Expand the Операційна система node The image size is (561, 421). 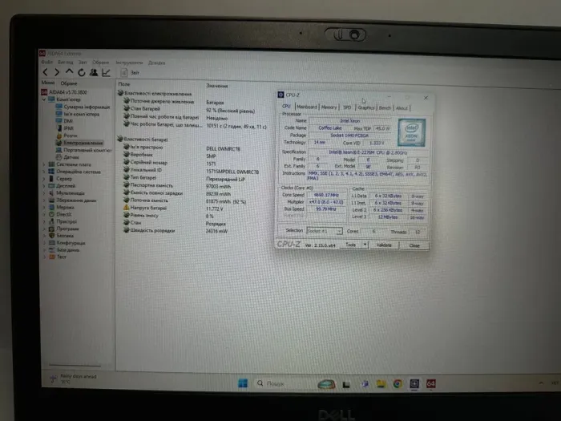(44, 172)
